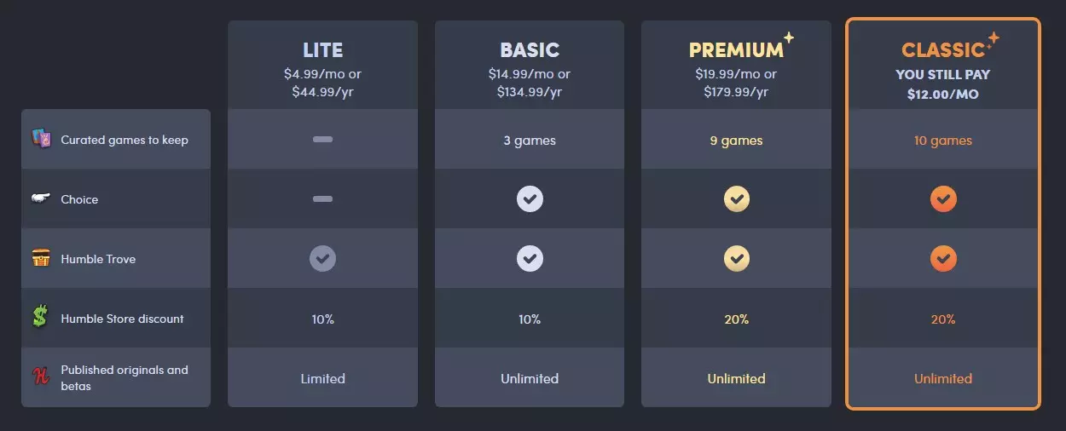Choose the PREMIUM plan heading
This screenshot has width=1066, height=431.
pos(736,50)
